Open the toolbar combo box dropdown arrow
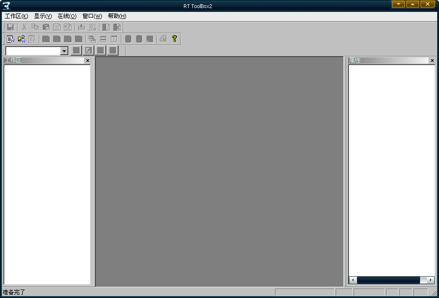Viewport: 439px width, 298px height. (x=64, y=51)
